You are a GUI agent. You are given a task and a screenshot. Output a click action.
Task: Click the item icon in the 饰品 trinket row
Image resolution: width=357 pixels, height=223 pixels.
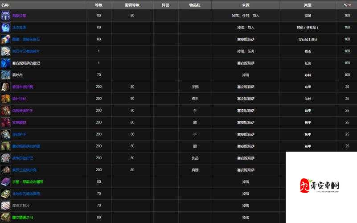point(5,158)
